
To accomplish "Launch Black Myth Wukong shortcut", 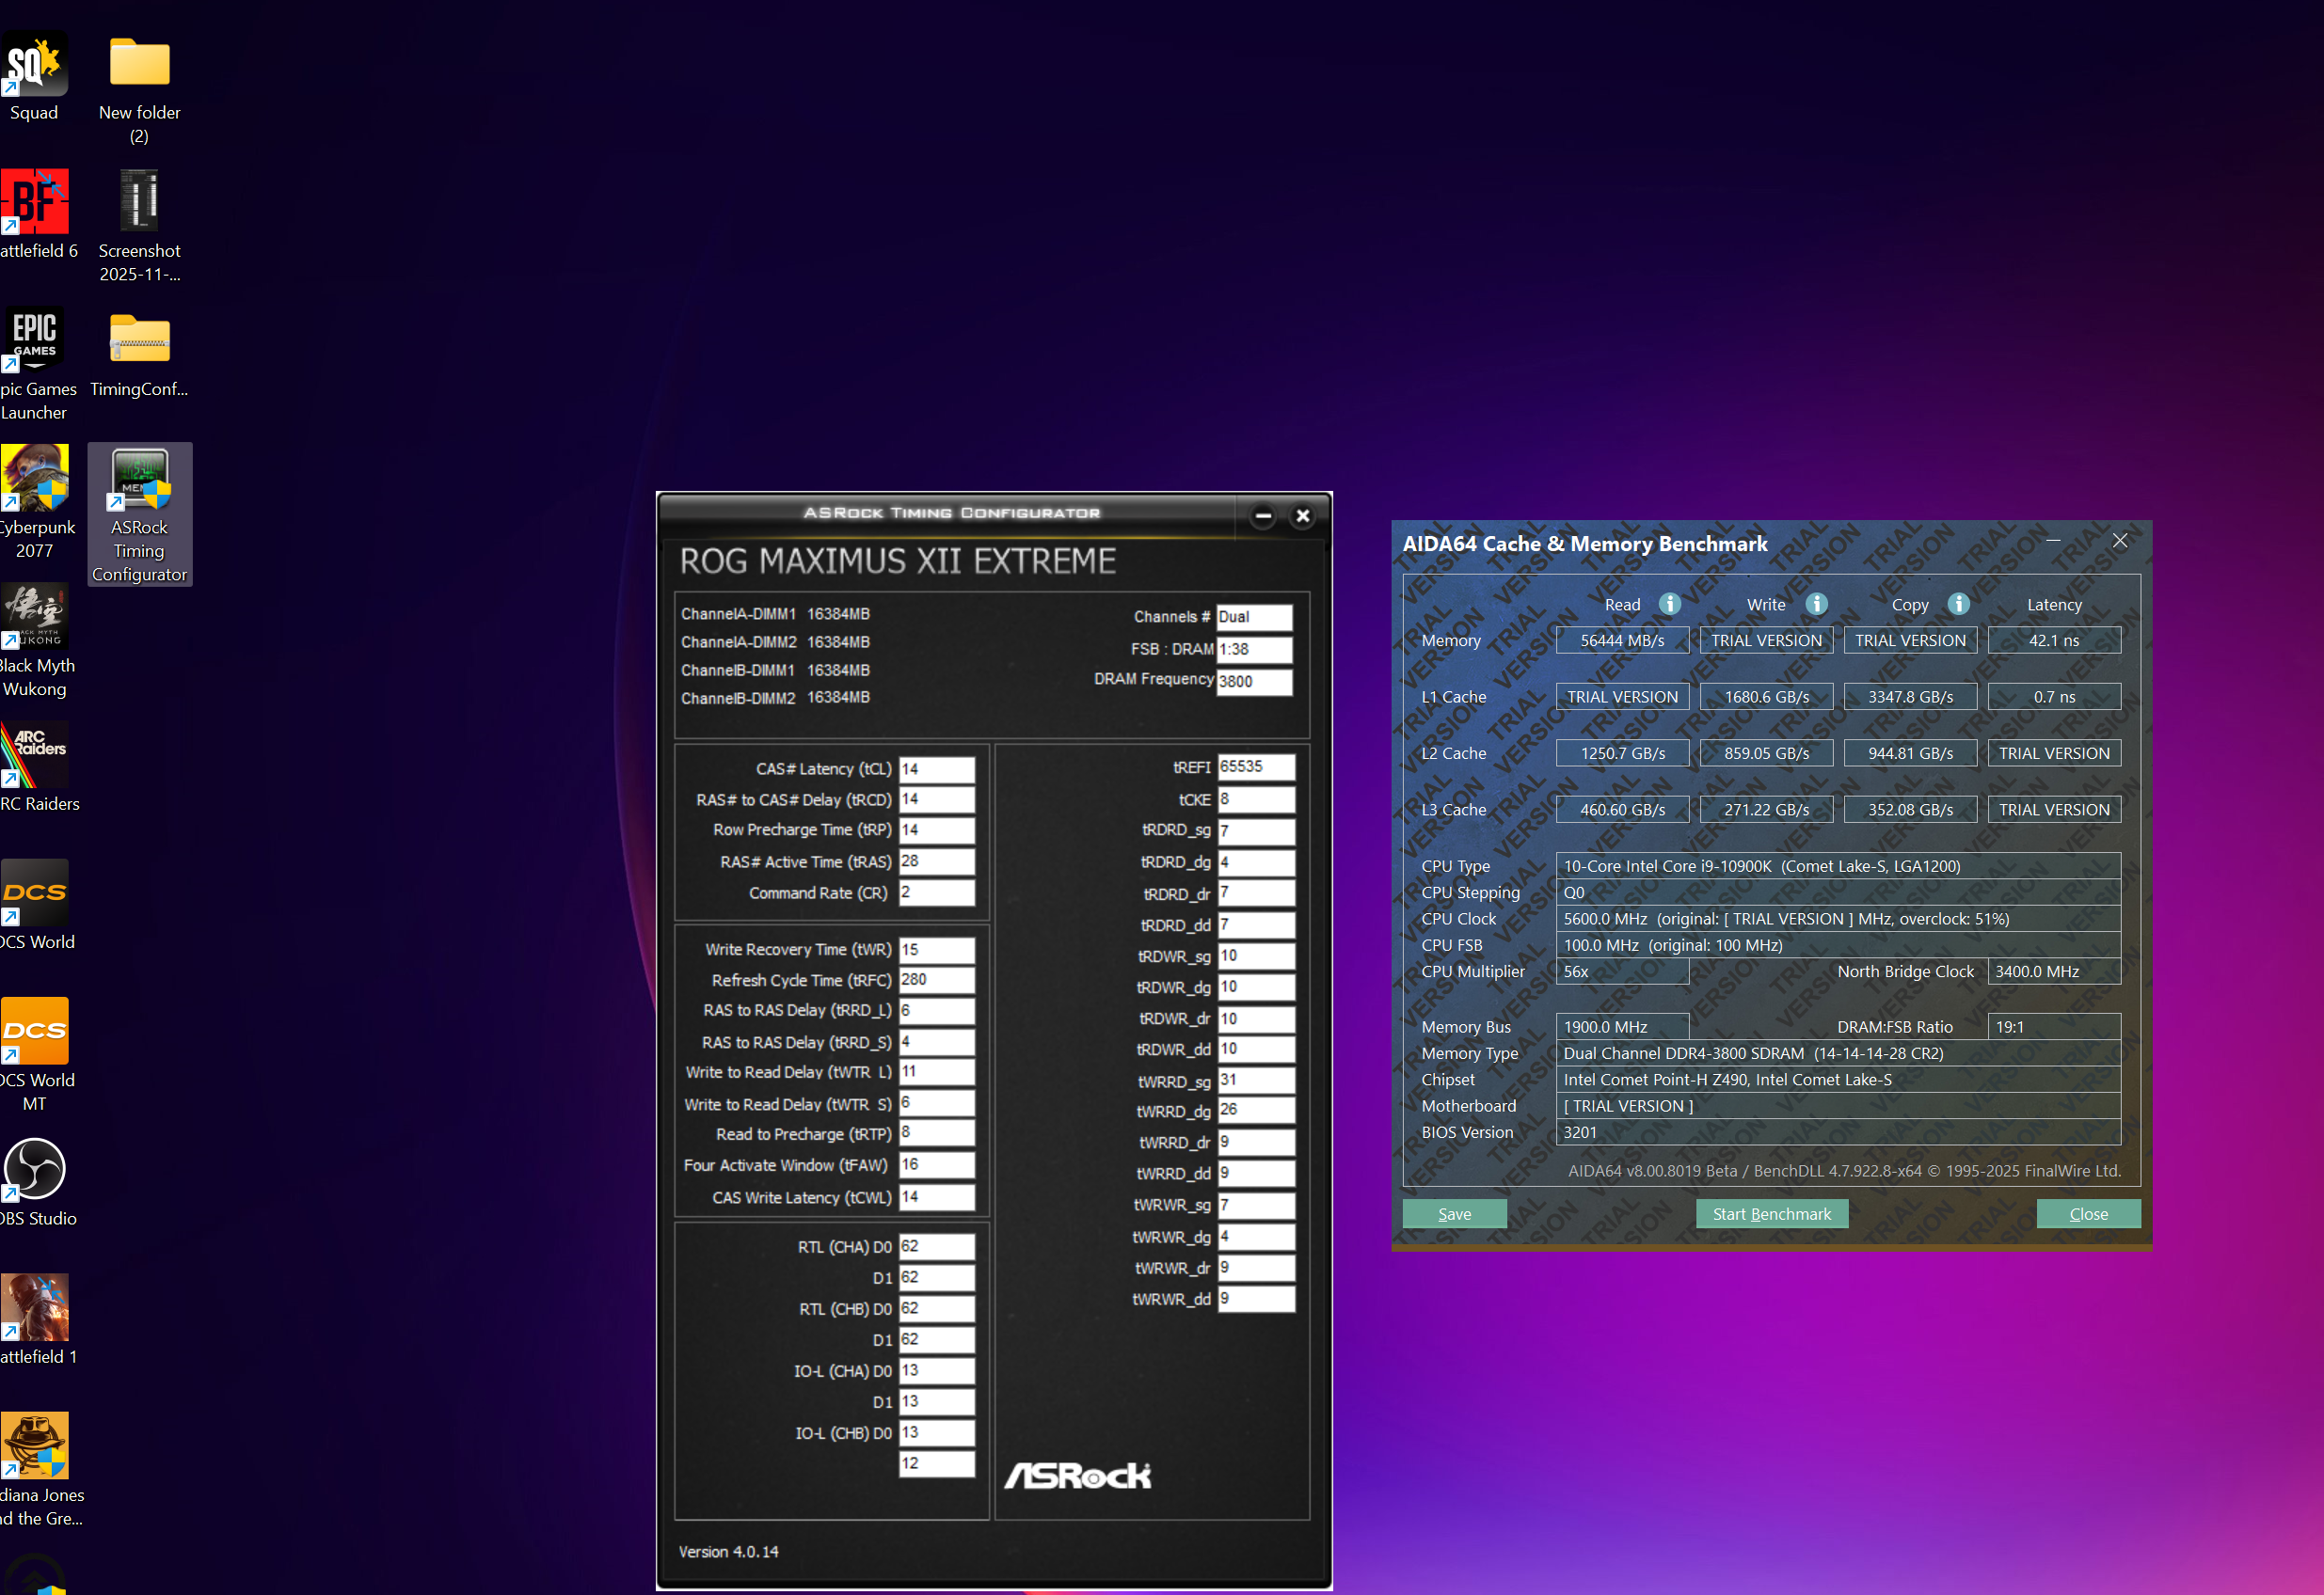I will [36, 641].
